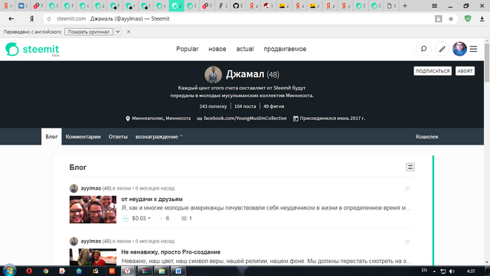This screenshot has height=276, width=490.
Task: Open the browser settings menu icon
Action: tap(434, 5)
